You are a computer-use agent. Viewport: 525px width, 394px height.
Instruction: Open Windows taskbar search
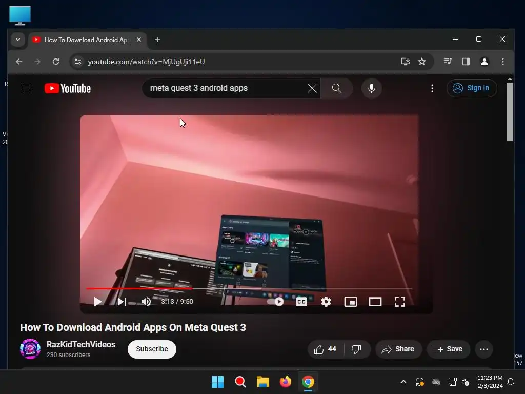click(x=240, y=382)
